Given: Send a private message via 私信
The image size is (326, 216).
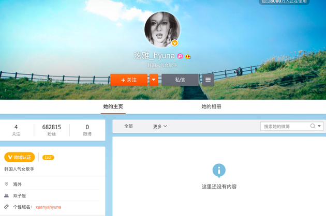Looking at the screenshot, I should (x=180, y=80).
